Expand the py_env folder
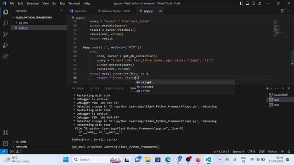The height and width of the screenshot is (165, 294). pyautogui.click(x=23, y=22)
